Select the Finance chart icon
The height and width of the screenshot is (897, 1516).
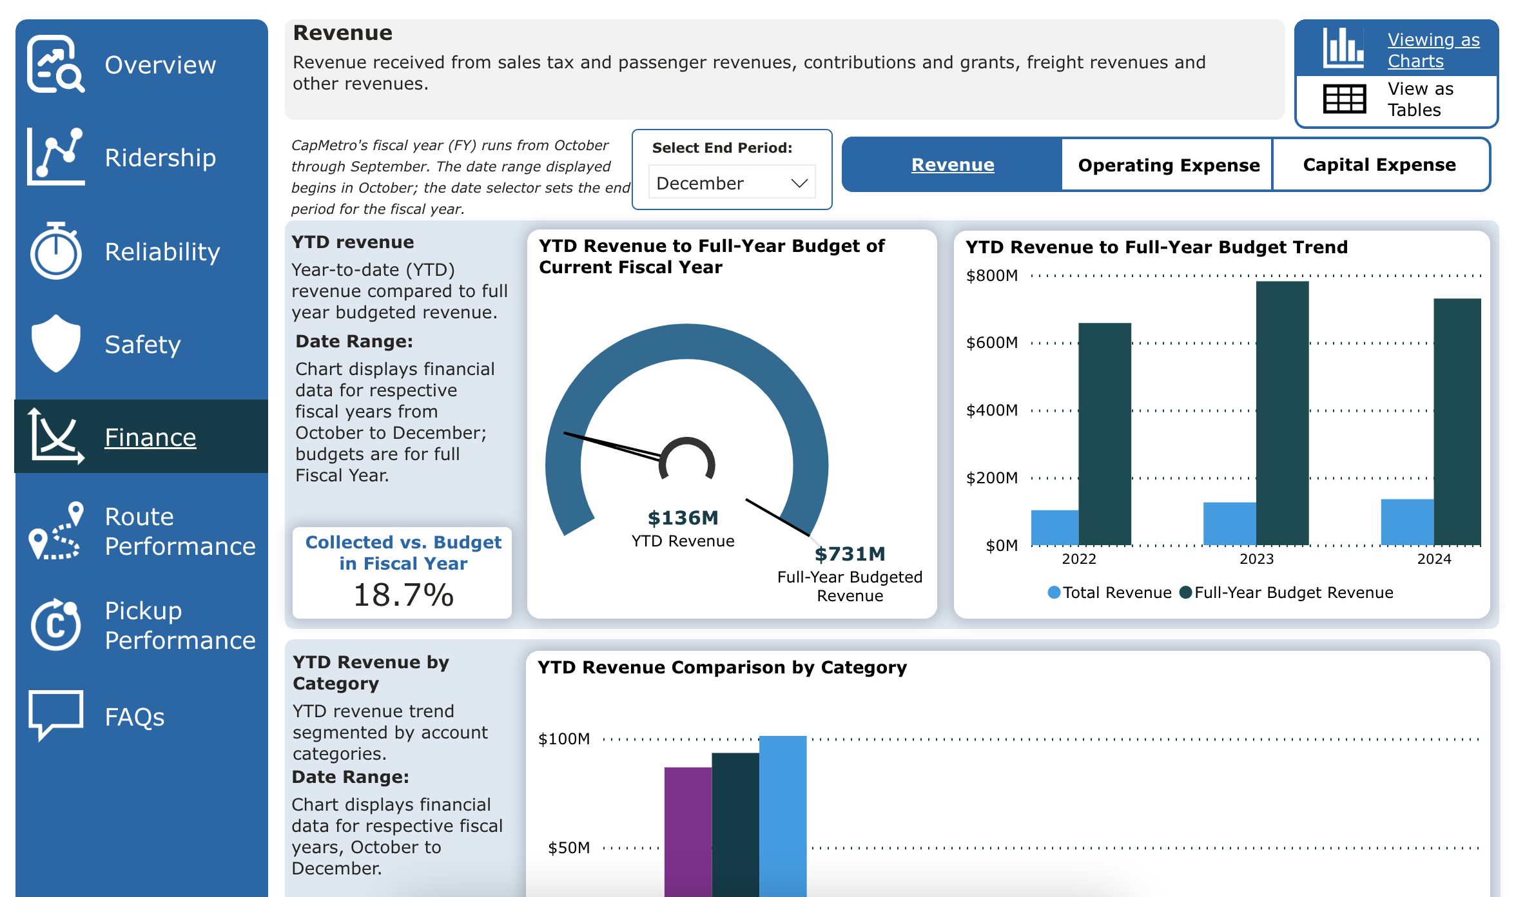[x=56, y=436]
